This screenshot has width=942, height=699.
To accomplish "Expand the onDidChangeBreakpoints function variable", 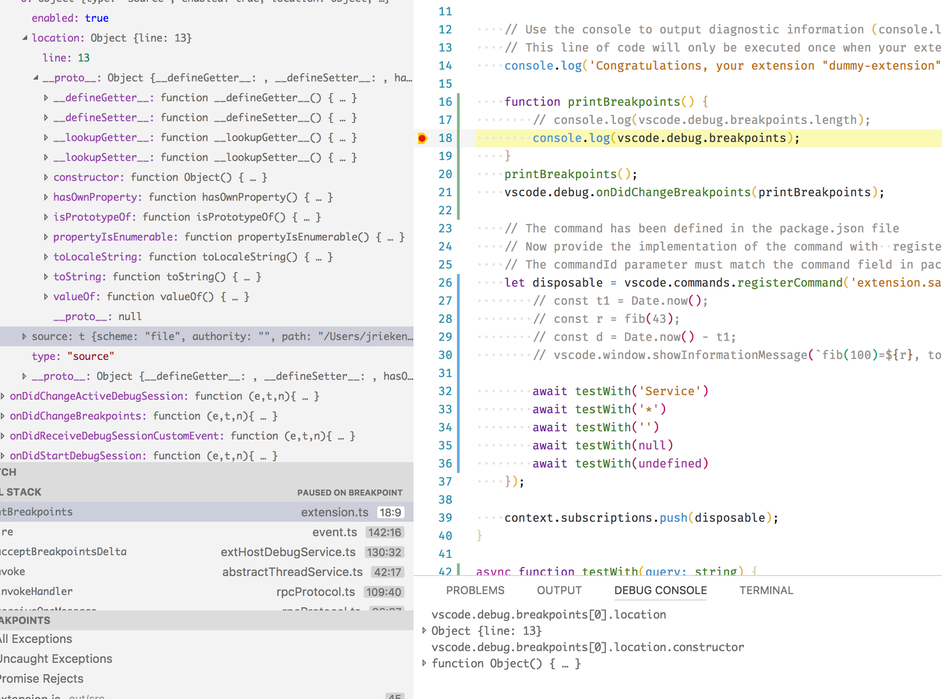I will tap(4, 416).
